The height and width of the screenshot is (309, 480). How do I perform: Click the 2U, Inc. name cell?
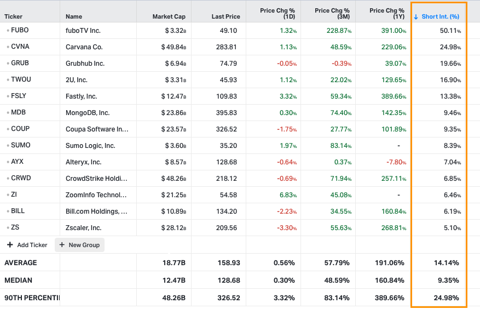tap(77, 80)
